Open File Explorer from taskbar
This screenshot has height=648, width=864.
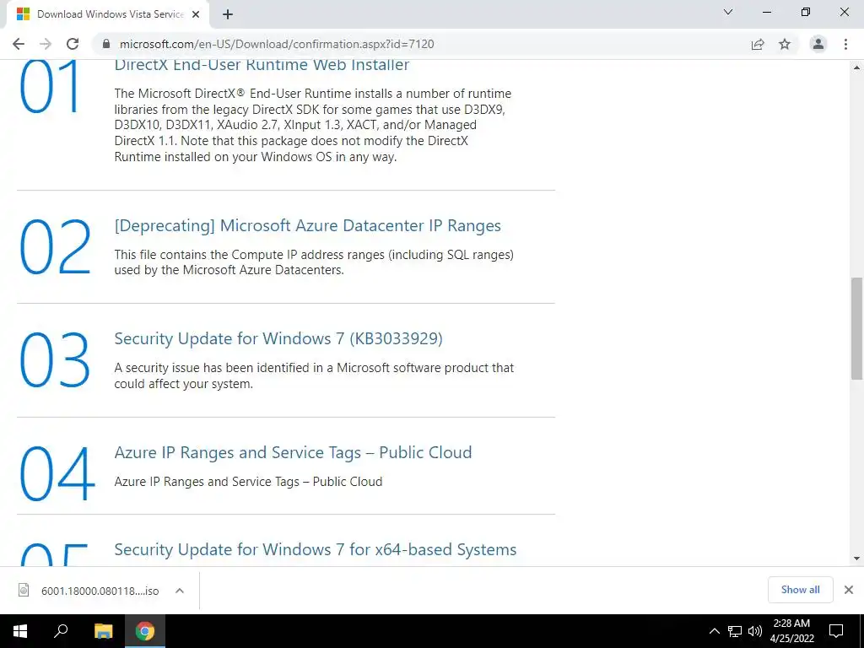pyautogui.click(x=103, y=631)
